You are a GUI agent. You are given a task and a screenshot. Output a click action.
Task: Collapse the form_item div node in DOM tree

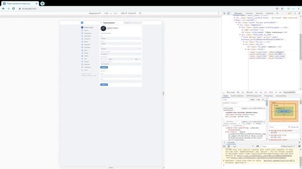click(240, 35)
